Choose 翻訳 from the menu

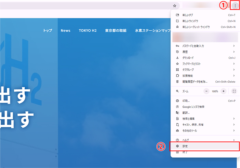point(205,113)
